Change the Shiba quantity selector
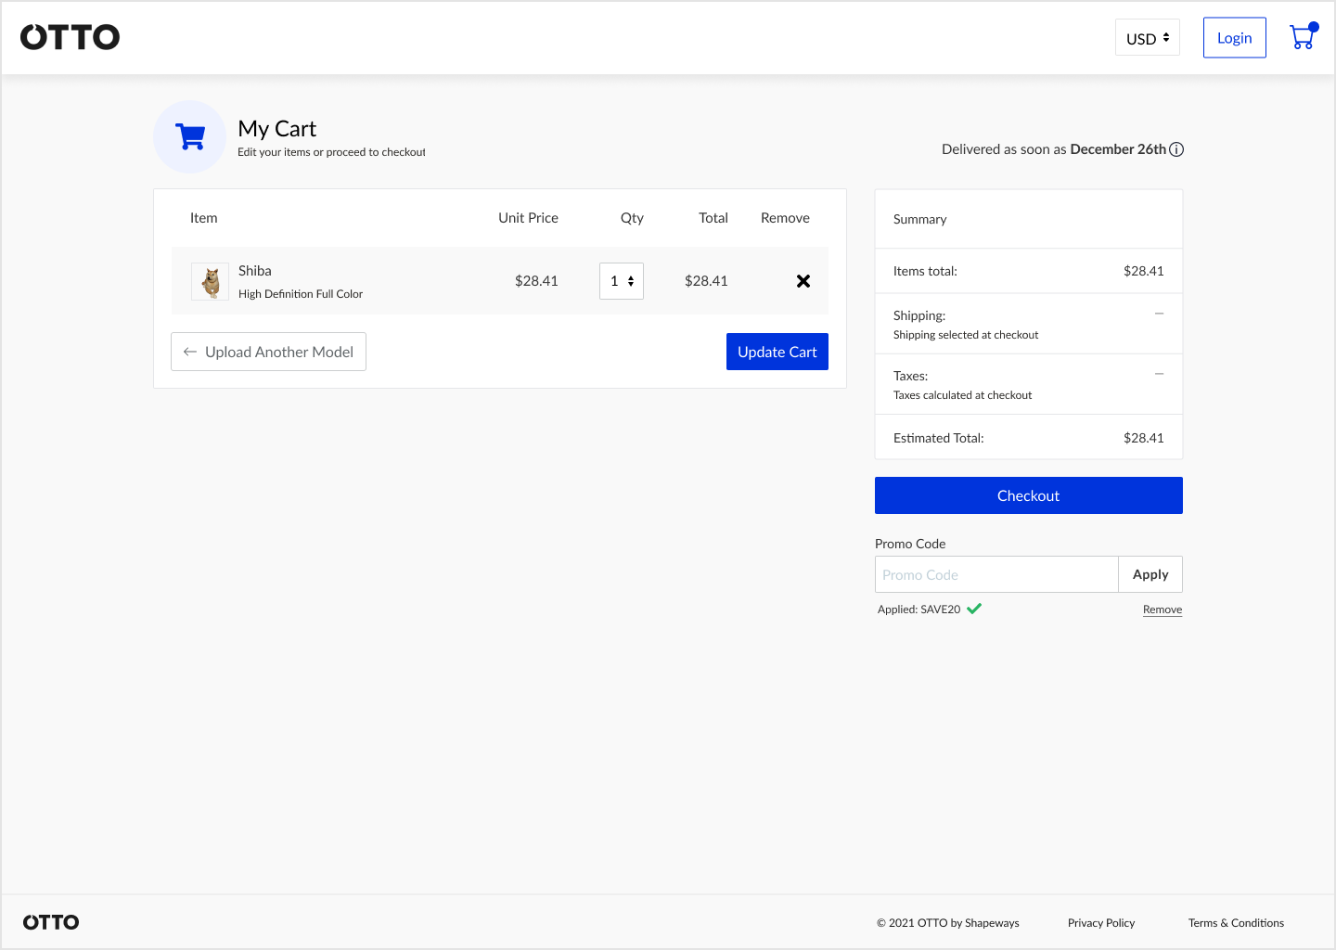The width and height of the screenshot is (1336, 950). (622, 281)
